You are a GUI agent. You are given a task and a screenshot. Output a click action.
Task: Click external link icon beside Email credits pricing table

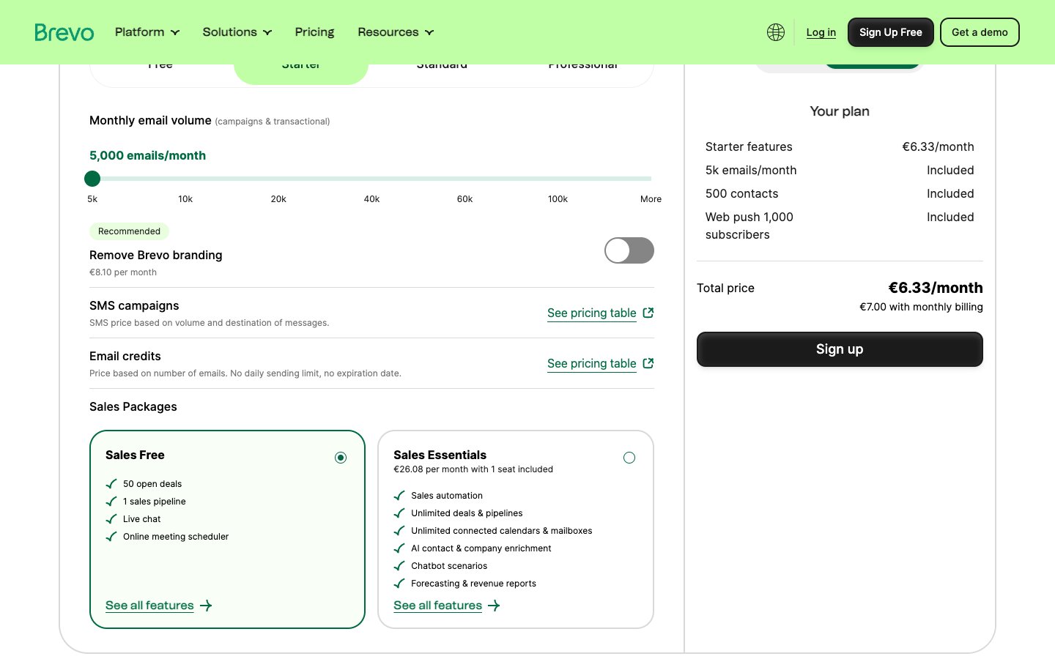648,363
